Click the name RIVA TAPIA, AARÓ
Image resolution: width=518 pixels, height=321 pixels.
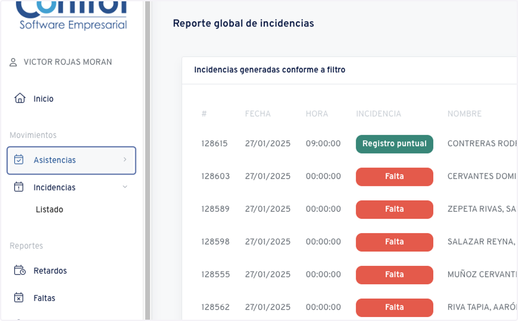[x=482, y=307]
